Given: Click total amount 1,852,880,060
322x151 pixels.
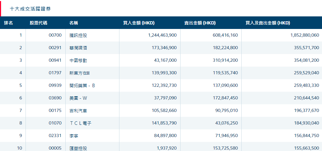Looking at the screenshot, I should (305, 35).
